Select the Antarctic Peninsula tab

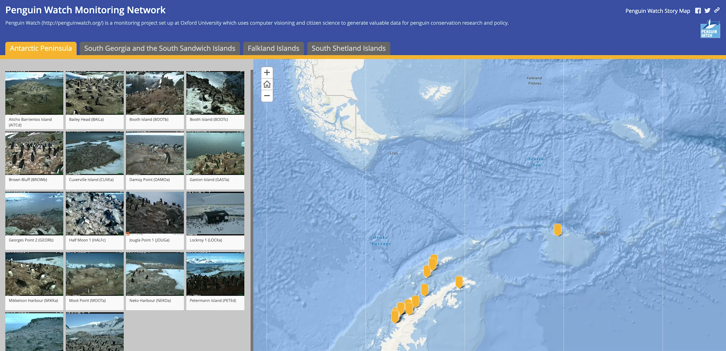coord(41,48)
